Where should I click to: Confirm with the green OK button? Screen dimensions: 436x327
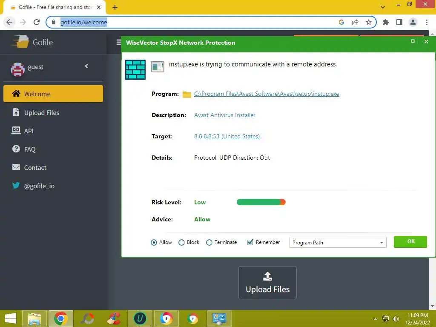pos(410,242)
